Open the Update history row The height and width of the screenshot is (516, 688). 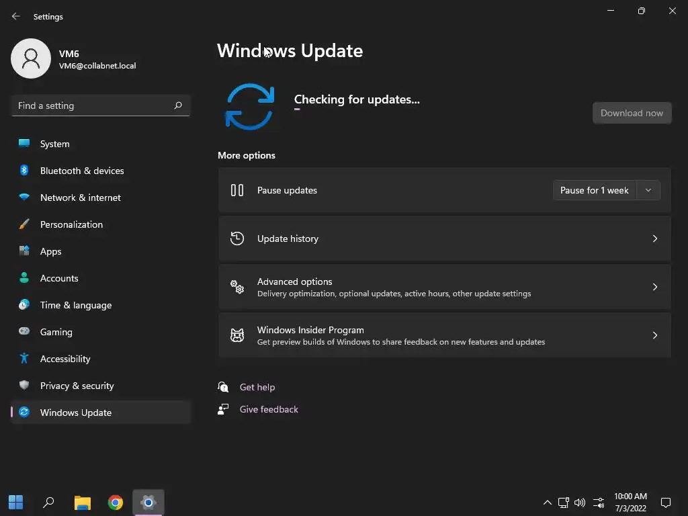pos(445,239)
